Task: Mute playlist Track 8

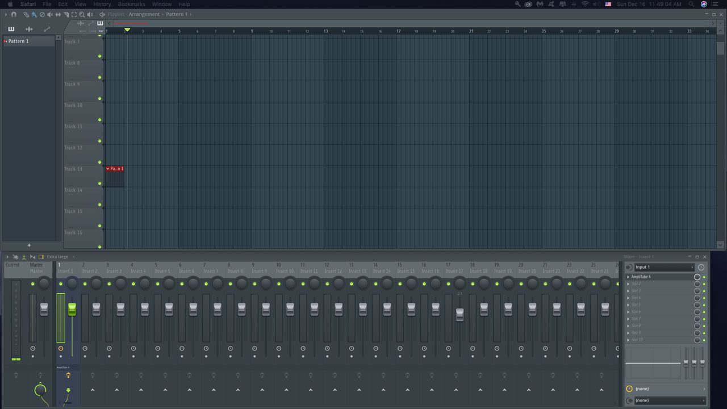Action: coord(100,78)
